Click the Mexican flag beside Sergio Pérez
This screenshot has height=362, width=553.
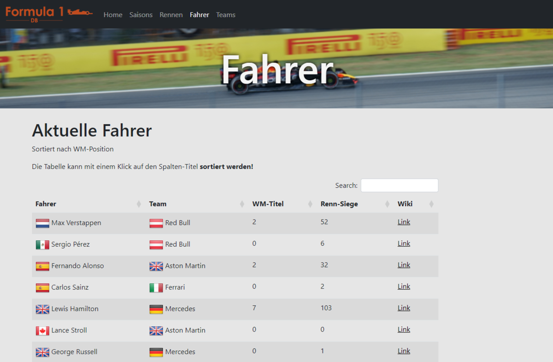(x=42, y=245)
